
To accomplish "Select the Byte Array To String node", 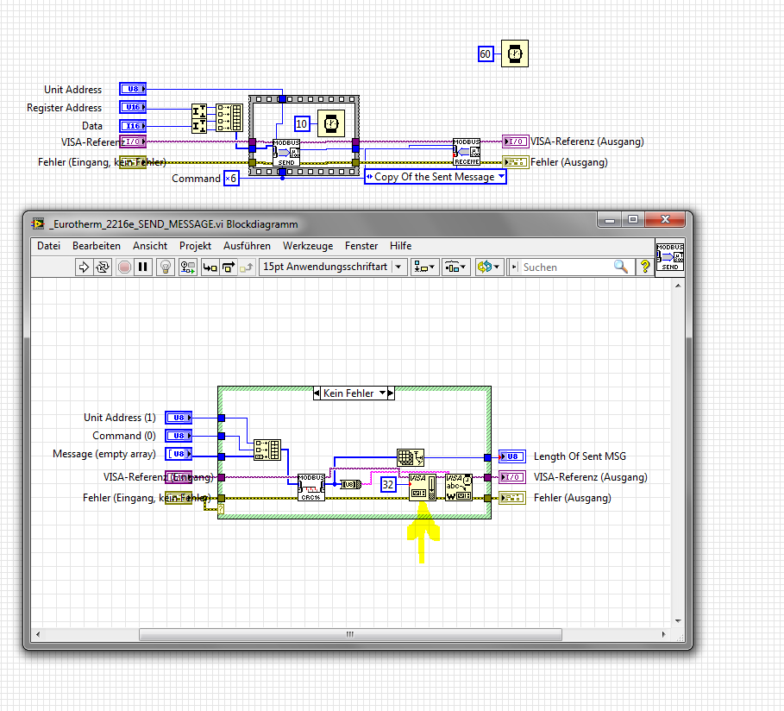I will click(350, 484).
